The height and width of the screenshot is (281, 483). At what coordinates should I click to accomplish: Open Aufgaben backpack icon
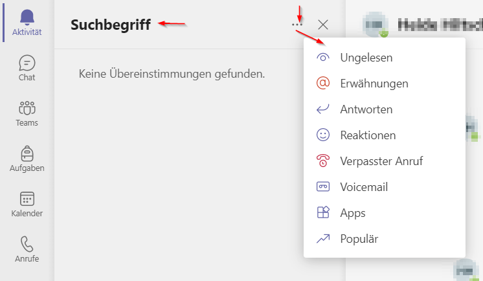pyautogui.click(x=27, y=153)
